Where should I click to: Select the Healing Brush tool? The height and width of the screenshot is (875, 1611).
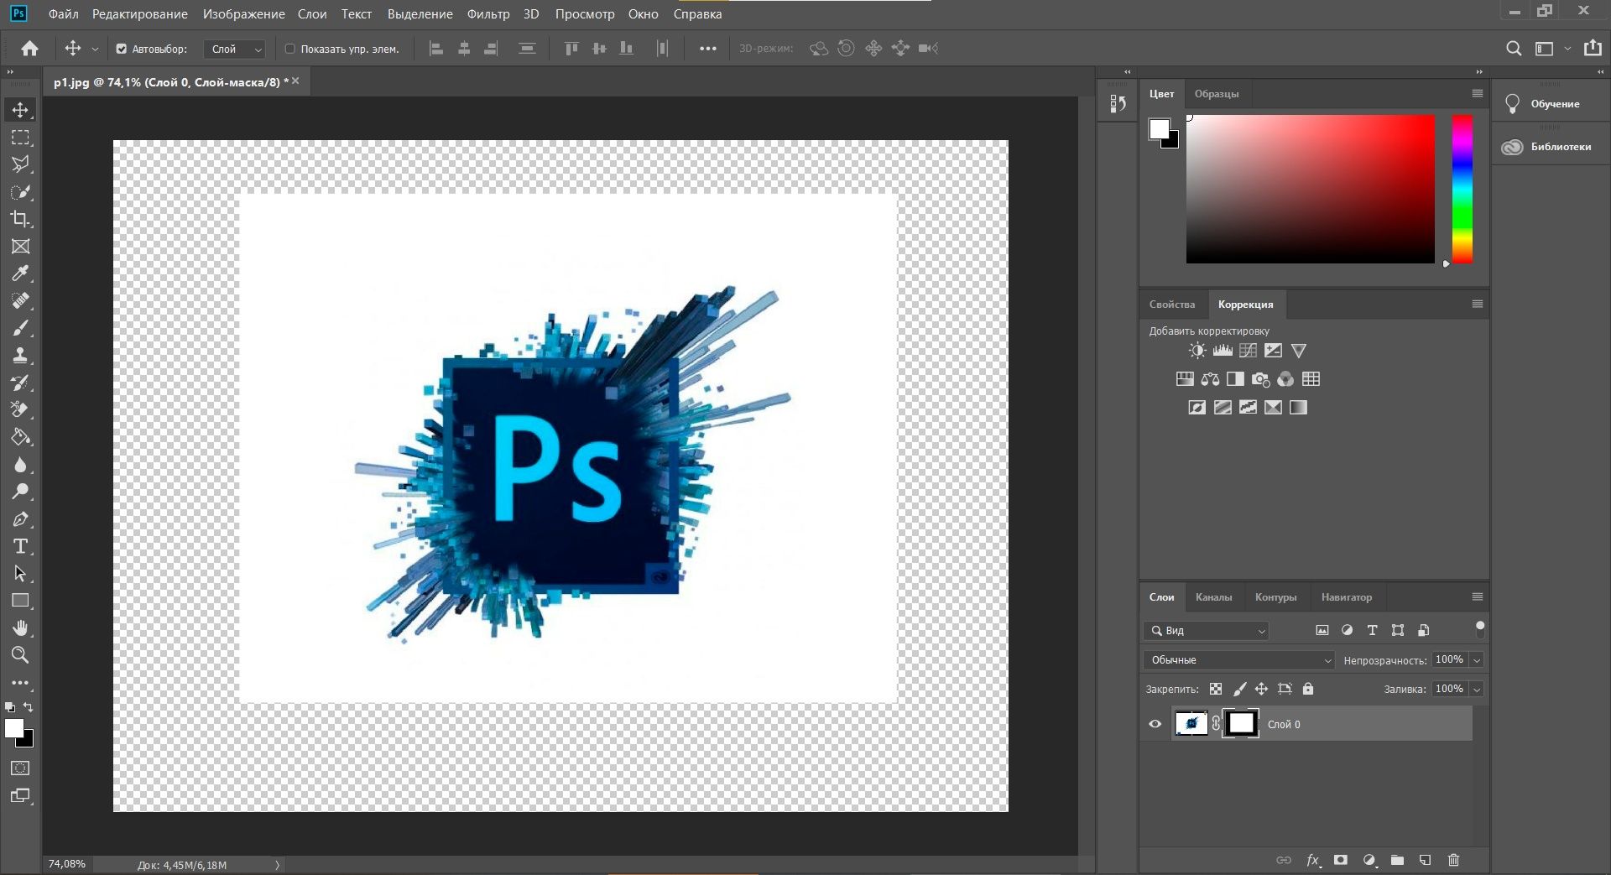coord(20,300)
